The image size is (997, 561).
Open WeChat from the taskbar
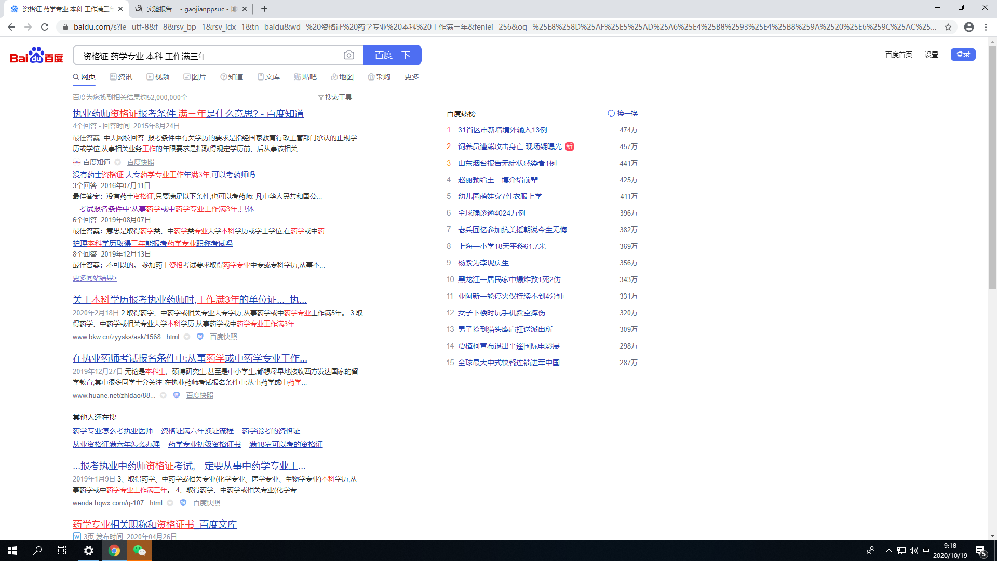click(140, 551)
